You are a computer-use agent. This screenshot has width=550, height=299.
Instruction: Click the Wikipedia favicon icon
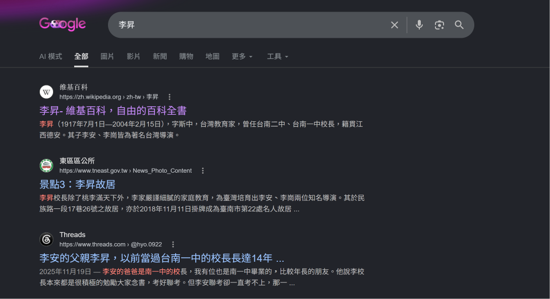pos(46,92)
